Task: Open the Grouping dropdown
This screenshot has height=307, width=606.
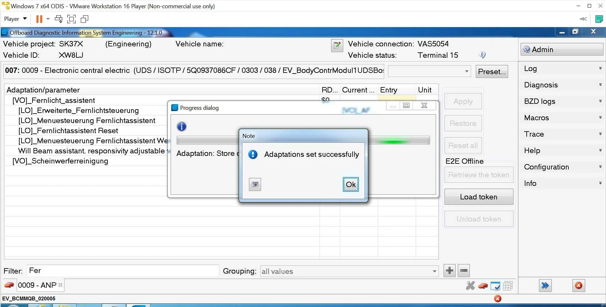Action: pos(349,271)
